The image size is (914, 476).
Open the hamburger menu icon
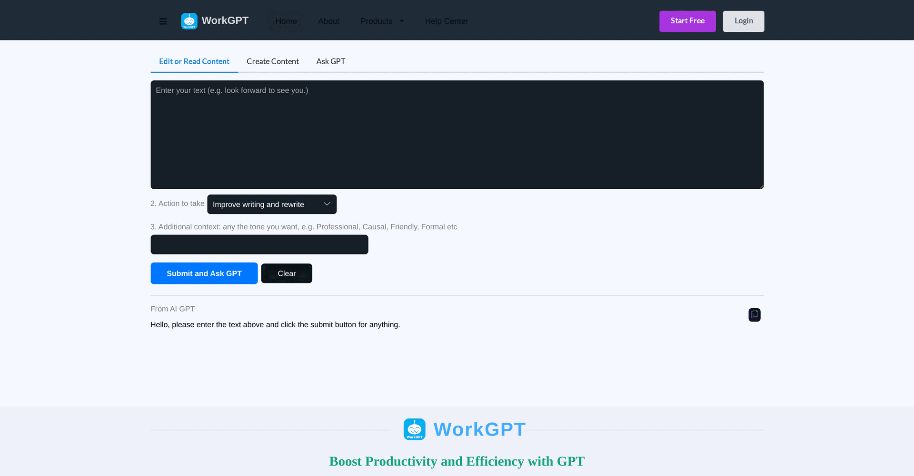point(163,21)
